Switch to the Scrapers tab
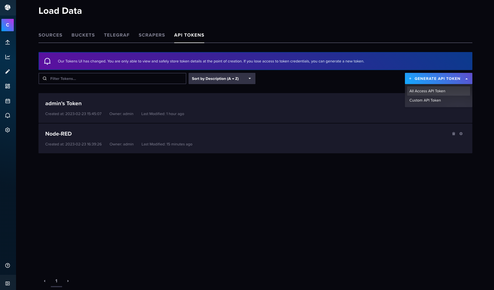This screenshot has width=494, height=290. 152,35
